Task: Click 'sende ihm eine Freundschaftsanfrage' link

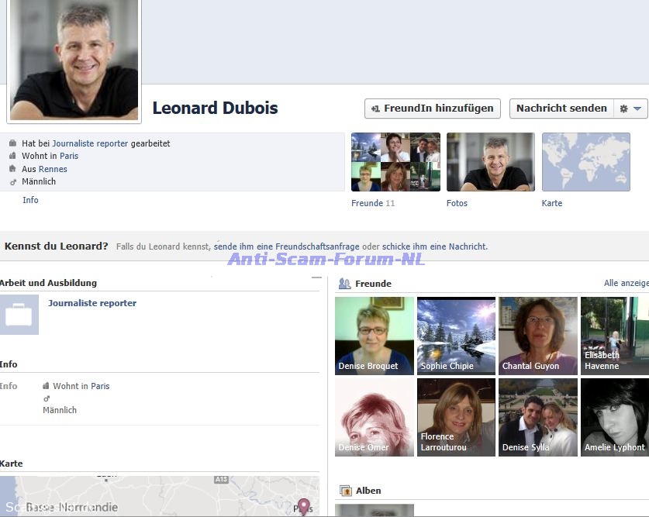Action: click(287, 246)
